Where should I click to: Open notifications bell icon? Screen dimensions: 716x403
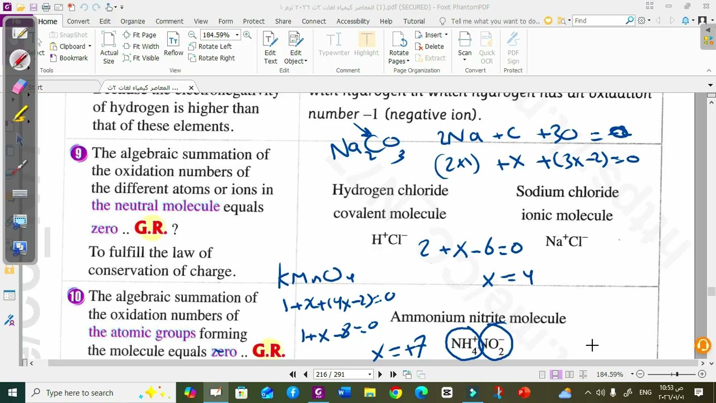pos(686,21)
